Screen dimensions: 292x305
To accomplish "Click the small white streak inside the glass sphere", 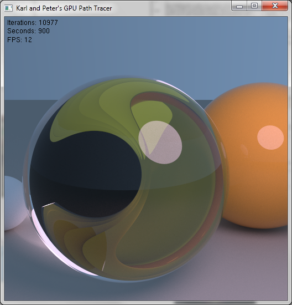I will pyautogui.click(x=49, y=205).
